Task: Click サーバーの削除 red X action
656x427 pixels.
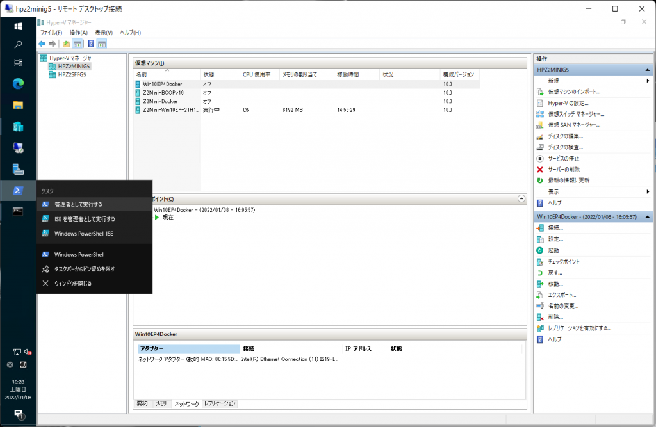Action: (x=564, y=170)
